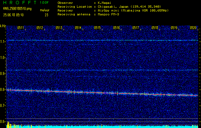Click the version number 1.00f

(44, 3)
